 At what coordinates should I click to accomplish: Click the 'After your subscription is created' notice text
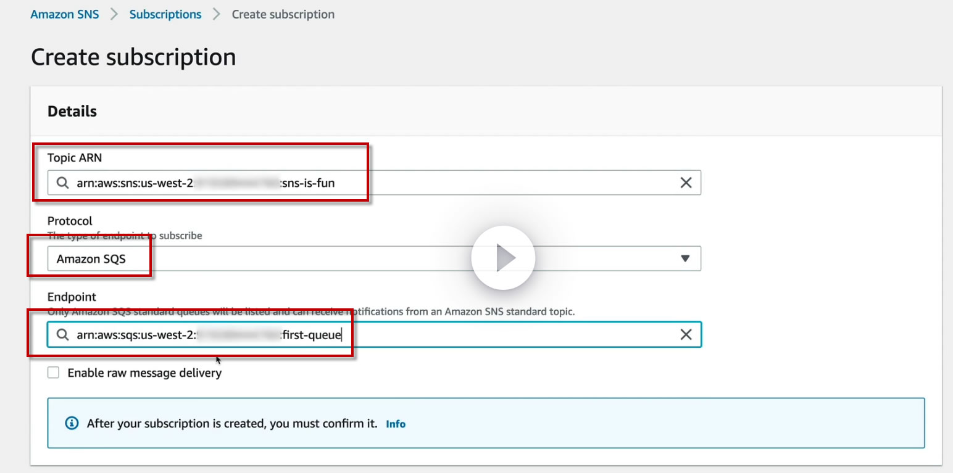click(x=232, y=424)
